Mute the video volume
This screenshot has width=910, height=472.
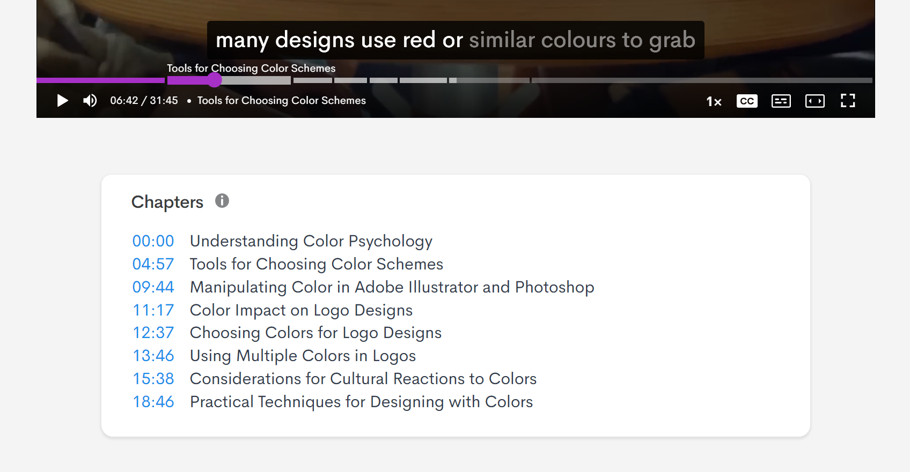pyautogui.click(x=90, y=101)
